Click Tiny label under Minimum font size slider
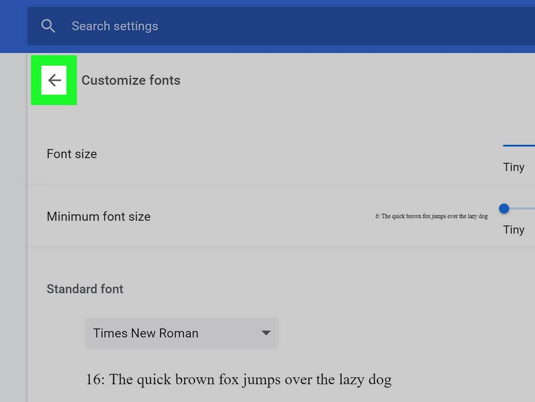The width and height of the screenshot is (535, 402). pos(513,229)
